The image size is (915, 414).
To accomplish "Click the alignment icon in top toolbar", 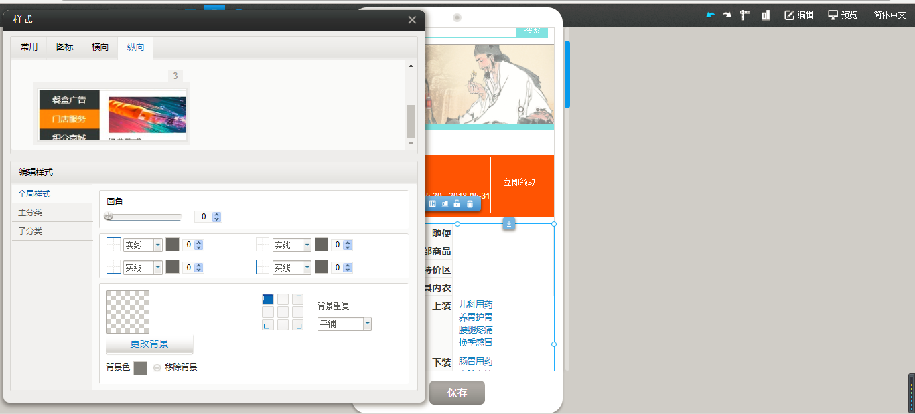I will (x=765, y=15).
